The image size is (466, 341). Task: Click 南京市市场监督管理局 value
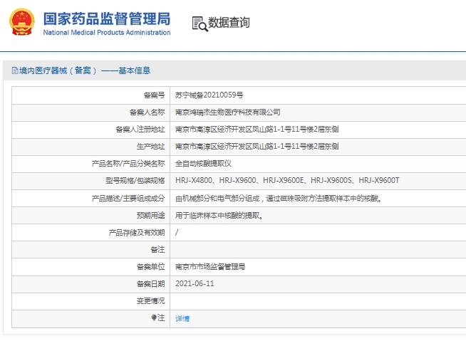(210, 267)
